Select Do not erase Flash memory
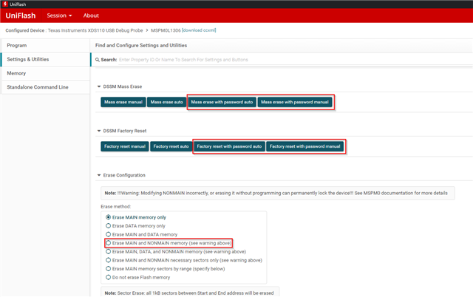Screen dimensions: 473x297 [109, 277]
